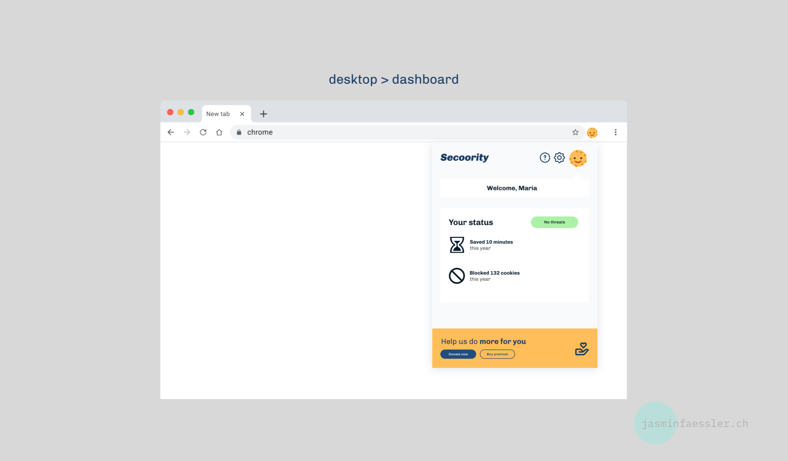
Task: Close the New tab tab
Action: pos(242,114)
